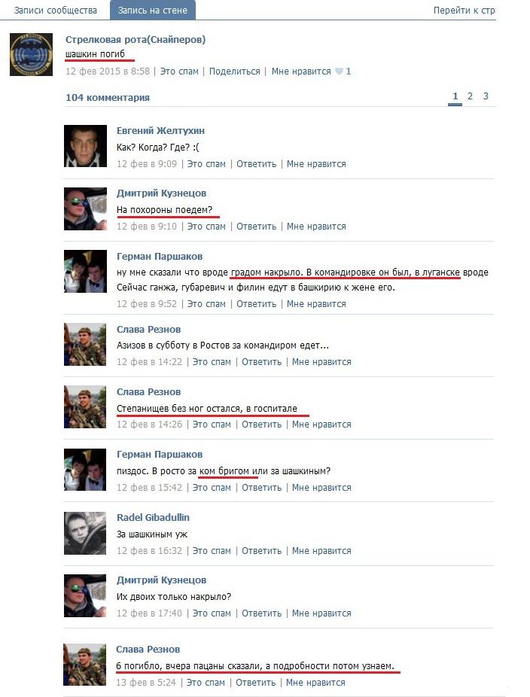Open Дмитрий Кузнецов's profile from the funeral comment
This screenshot has height=697, width=530.
pos(161,193)
